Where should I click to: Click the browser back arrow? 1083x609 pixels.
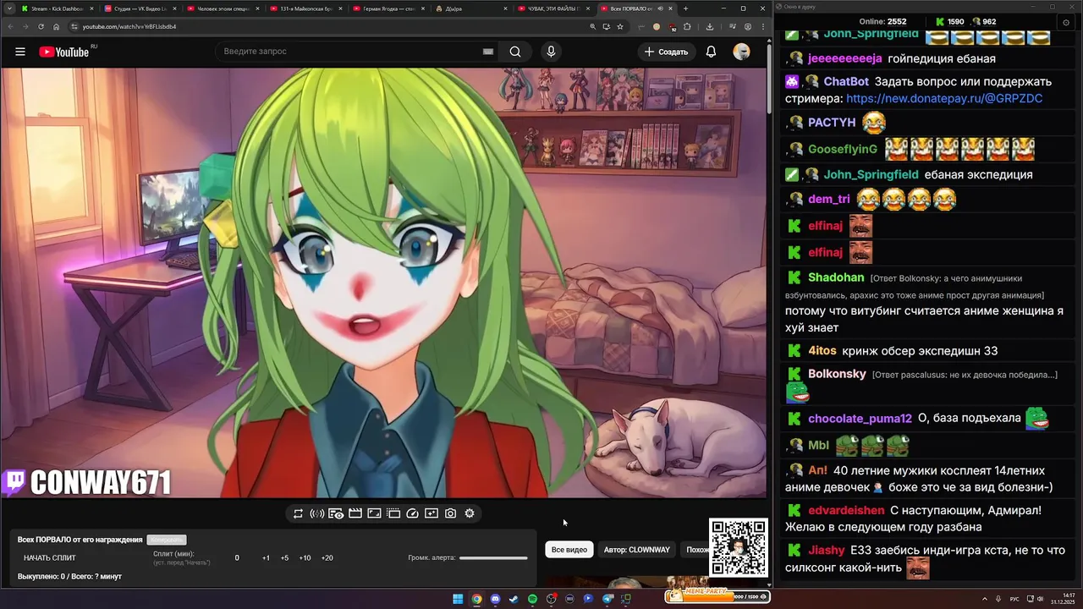(x=10, y=26)
